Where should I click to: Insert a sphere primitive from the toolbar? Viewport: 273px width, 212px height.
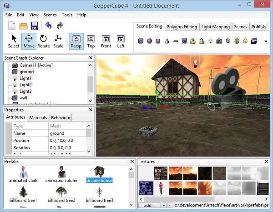tap(149, 41)
